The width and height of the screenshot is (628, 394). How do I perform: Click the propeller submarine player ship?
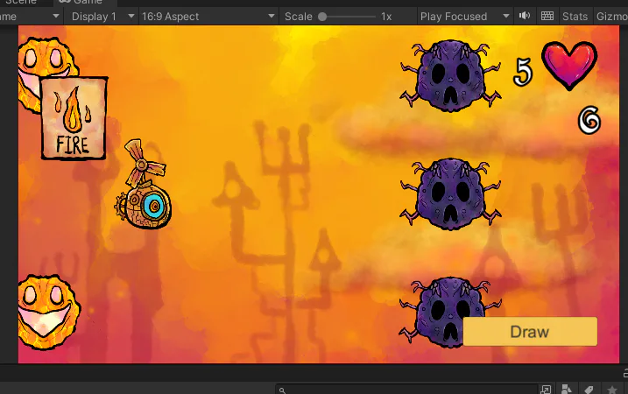pos(143,185)
